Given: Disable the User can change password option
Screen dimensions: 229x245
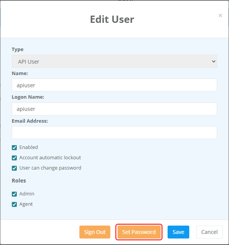Looking at the screenshot, I should 15,168.
